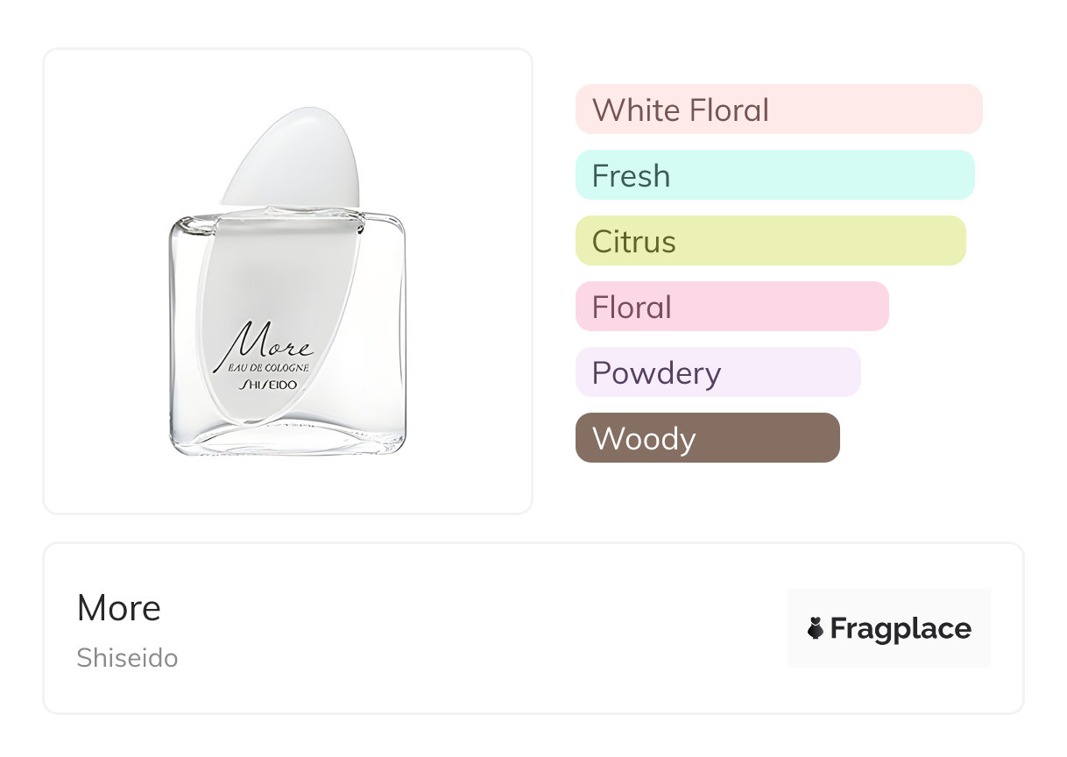Open the More perfume title

[x=119, y=608]
